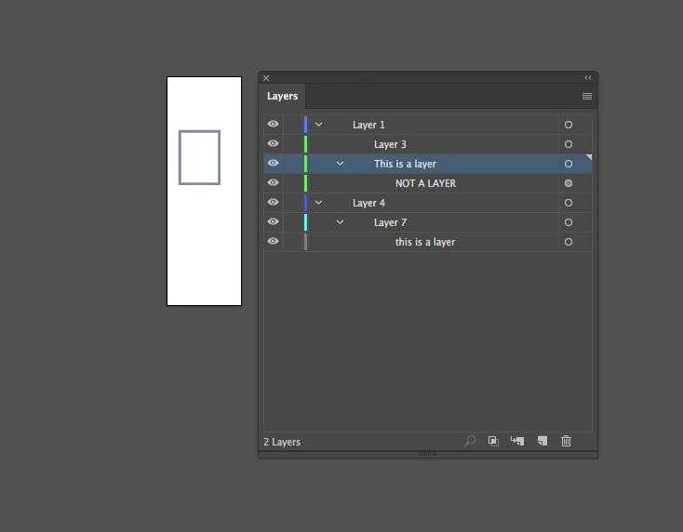Click Layer 7 cyan color bar

tap(306, 222)
